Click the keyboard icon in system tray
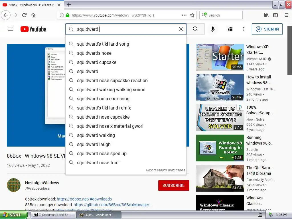This screenshot has height=219, width=292. 260,215
